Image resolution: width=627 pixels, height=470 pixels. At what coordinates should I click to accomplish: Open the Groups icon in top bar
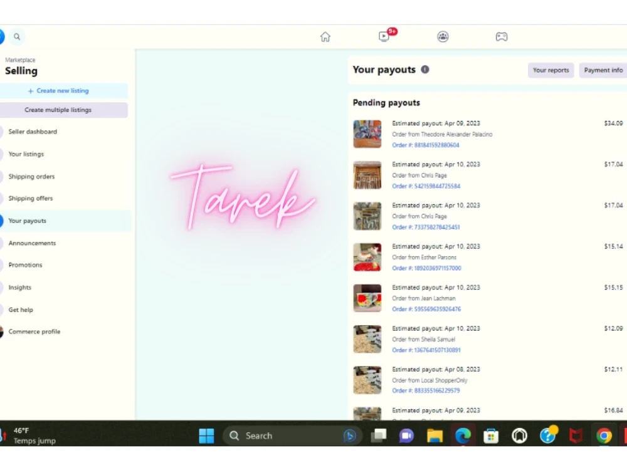tap(443, 37)
